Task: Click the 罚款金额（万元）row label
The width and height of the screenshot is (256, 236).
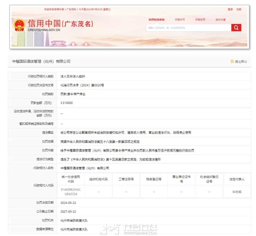Action: coord(41,103)
